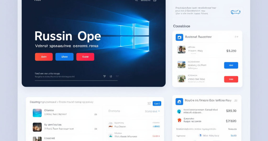The width and height of the screenshot is (268, 141).
Task: Click the red round icon beside the $72920 row
Action: [179, 120]
